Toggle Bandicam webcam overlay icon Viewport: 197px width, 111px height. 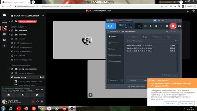(139, 26)
